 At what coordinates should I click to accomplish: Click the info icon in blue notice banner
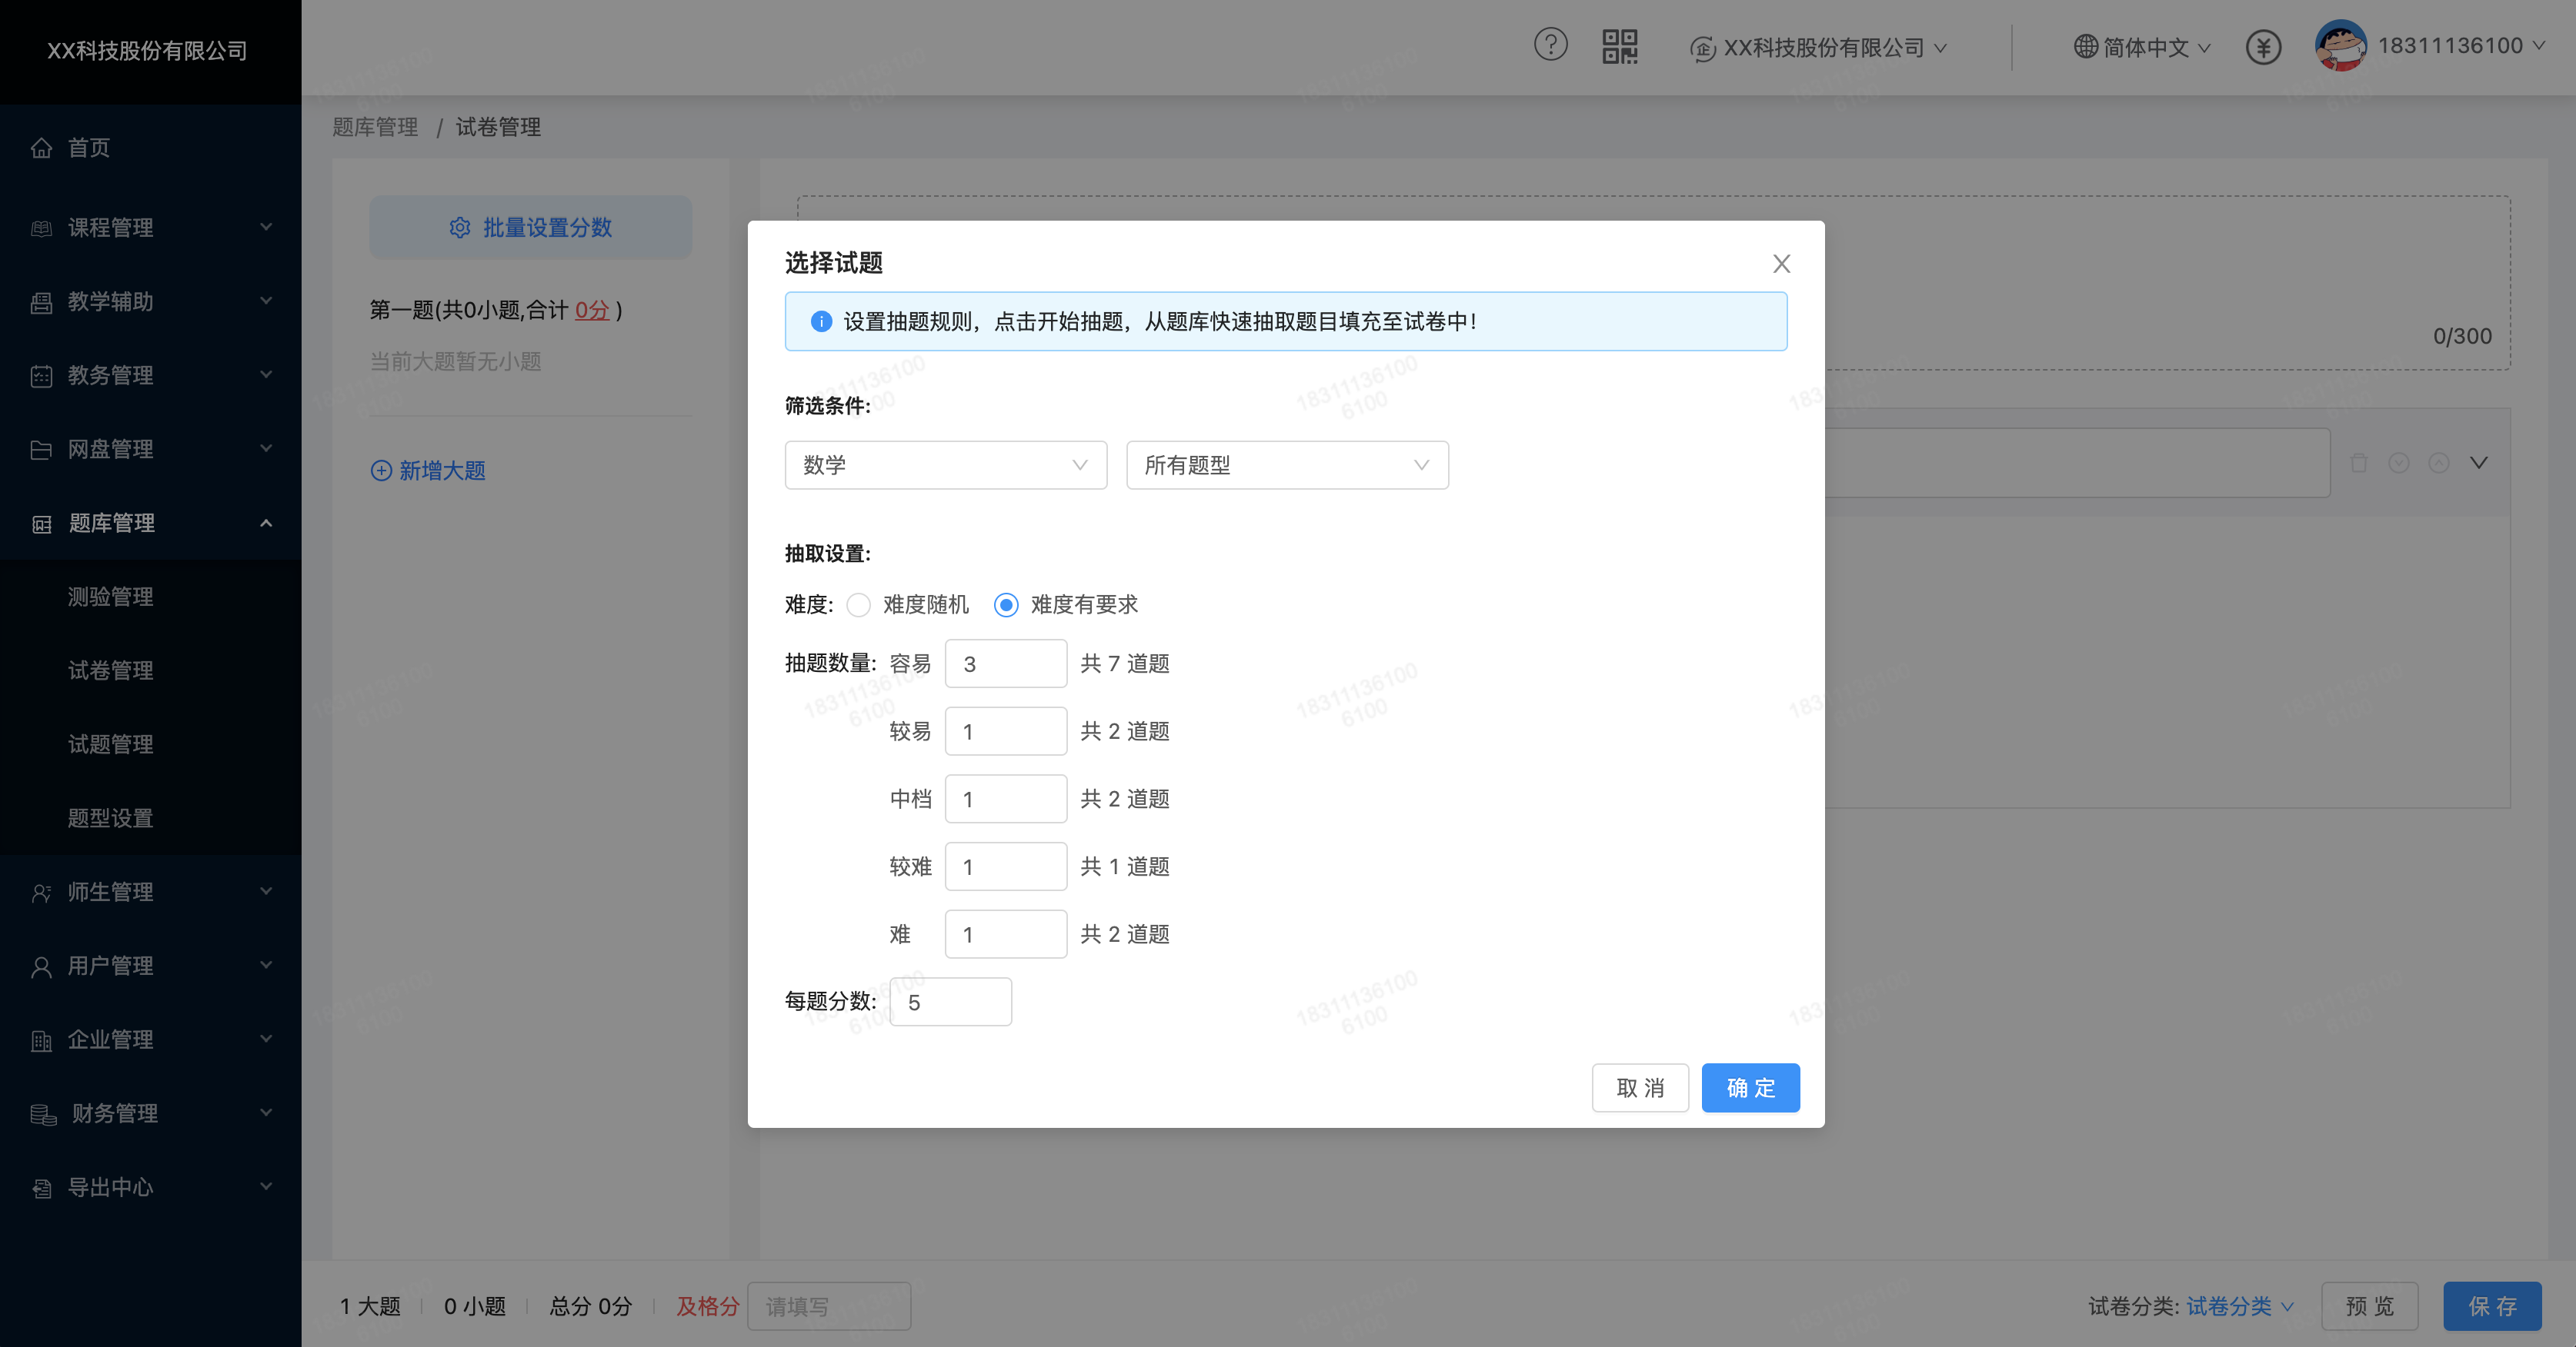point(821,321)
